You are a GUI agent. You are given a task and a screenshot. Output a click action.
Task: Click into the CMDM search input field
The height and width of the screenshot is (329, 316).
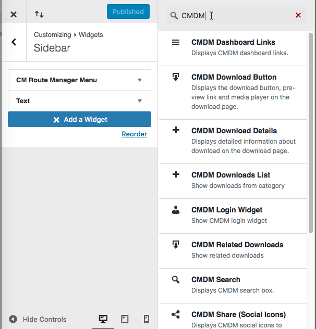pyautogui.click(x=236, y=16)
